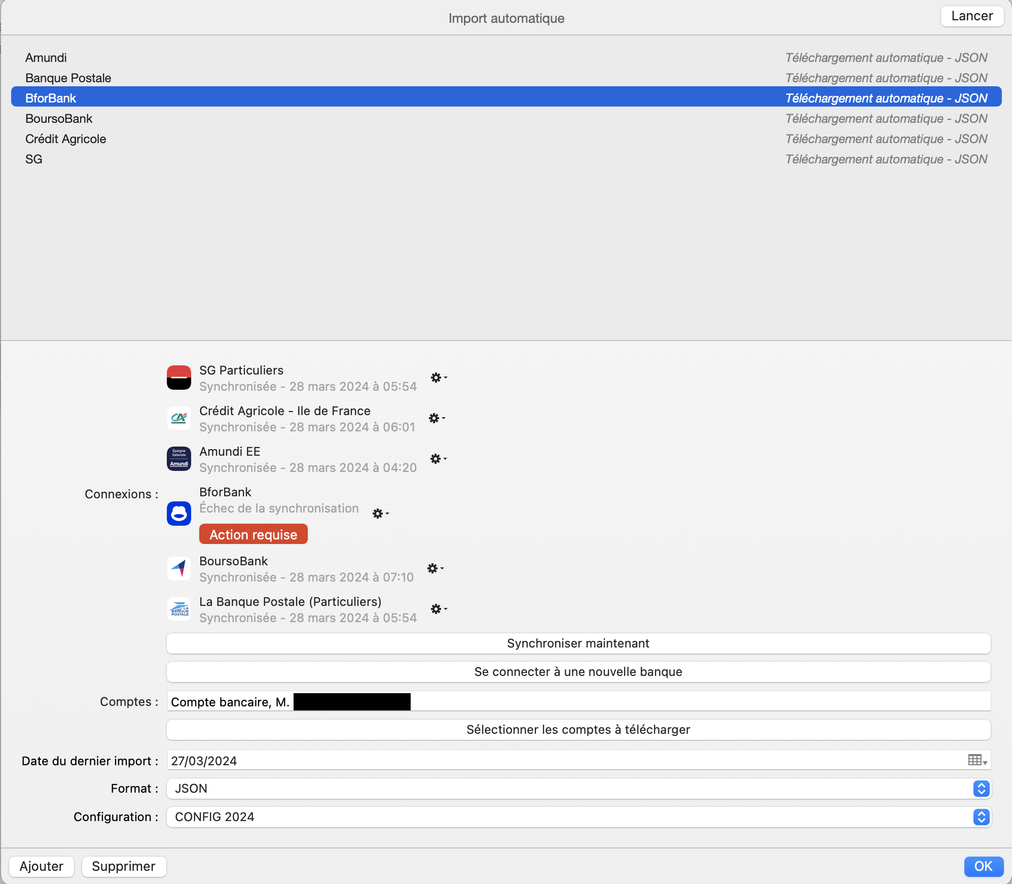
Task: Click the SG Particuliers bank logo
Action: pos(179,378)
